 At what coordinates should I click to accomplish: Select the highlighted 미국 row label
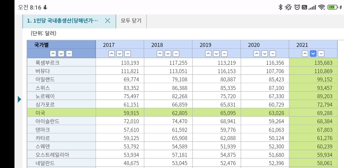pos(61,113)
